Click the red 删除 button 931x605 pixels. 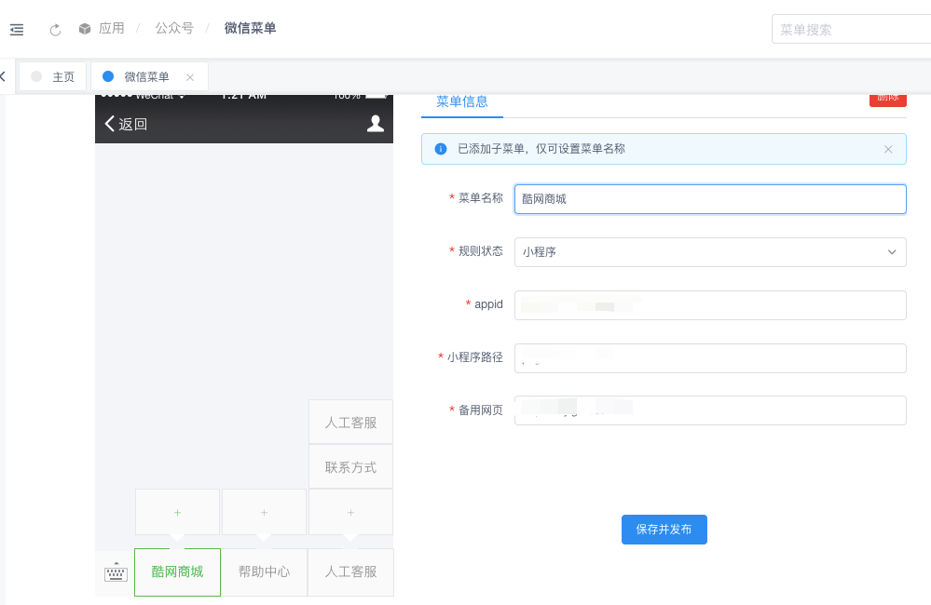pos(887,100)
